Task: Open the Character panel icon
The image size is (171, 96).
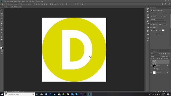Action: (x=148, y=38)
